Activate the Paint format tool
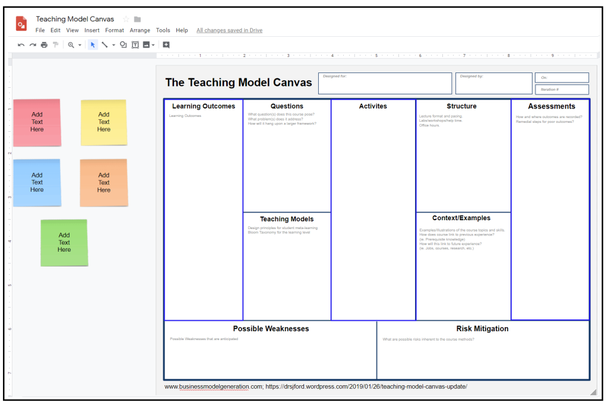Image resolution: width=608 pixels, height=406 pixels. click(x=56, y=45)
